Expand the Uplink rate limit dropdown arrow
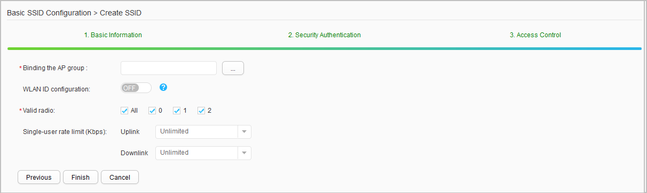 (244, 132)
